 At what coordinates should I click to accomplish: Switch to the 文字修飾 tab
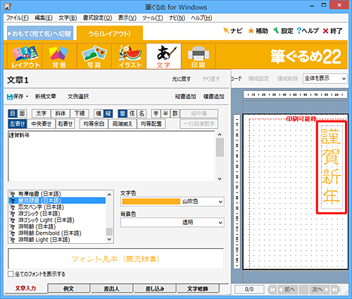(198, 288)
